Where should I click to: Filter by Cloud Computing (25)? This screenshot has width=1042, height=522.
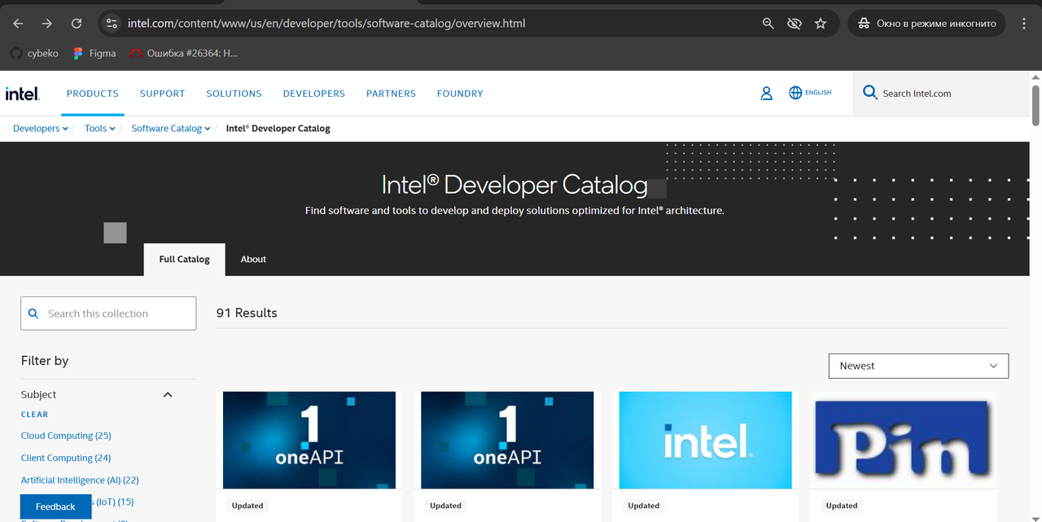tap(66, 436)
